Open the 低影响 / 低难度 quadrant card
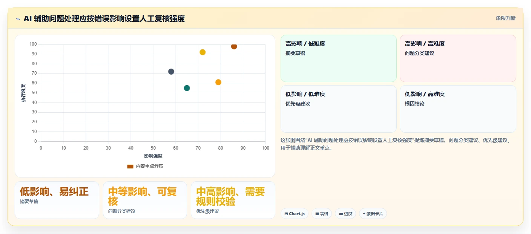Image resolution: width=531 pixels, height=234 pixels. (x=339, y=109)
